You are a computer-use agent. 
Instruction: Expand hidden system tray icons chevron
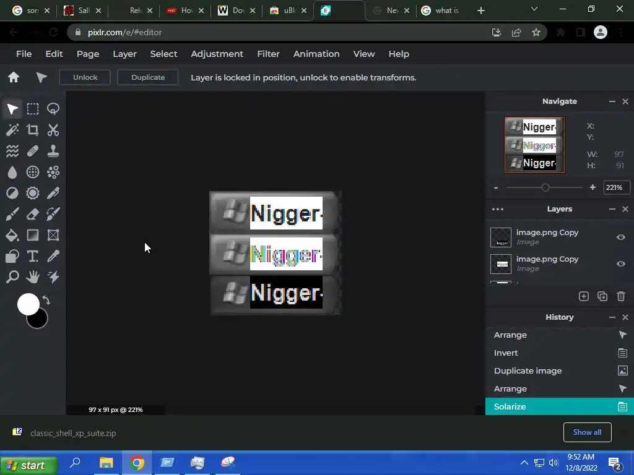524,463
